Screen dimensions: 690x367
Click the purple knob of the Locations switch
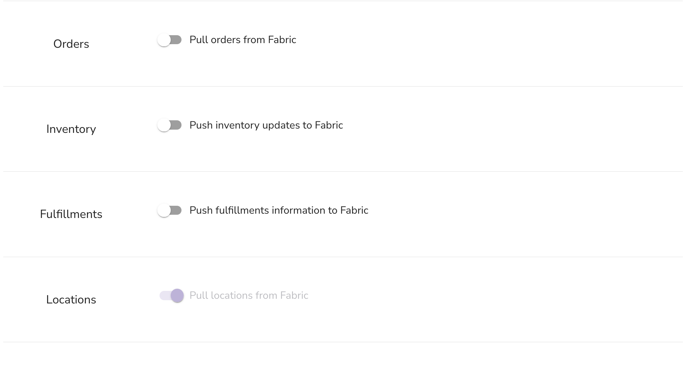177,296
